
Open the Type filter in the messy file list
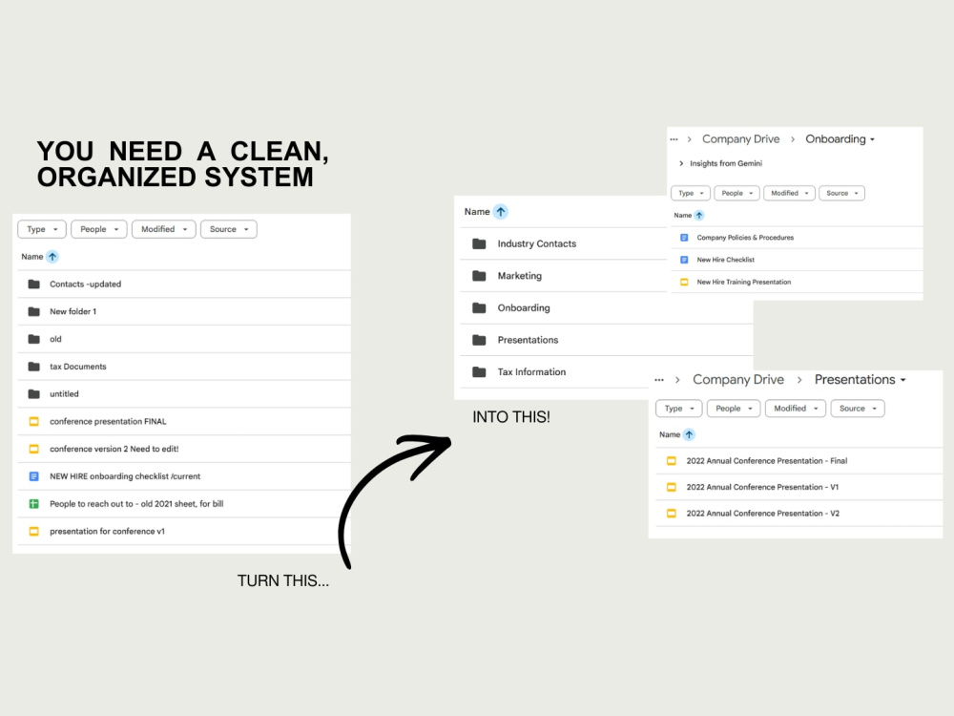click(x=42, y=229)
